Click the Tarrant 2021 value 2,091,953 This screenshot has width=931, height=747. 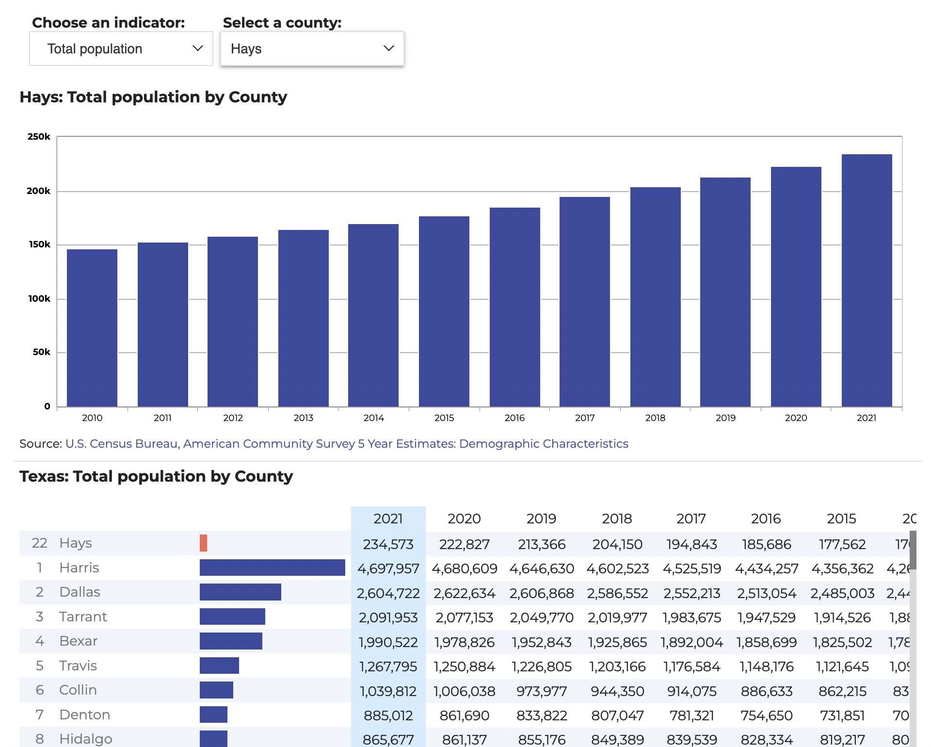(x=388, y=617)
